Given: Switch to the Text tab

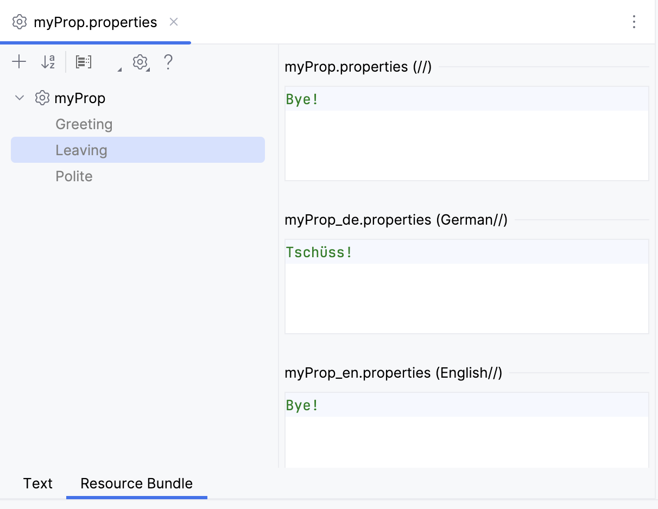Looking at the screenshot, I should [37, 483].
